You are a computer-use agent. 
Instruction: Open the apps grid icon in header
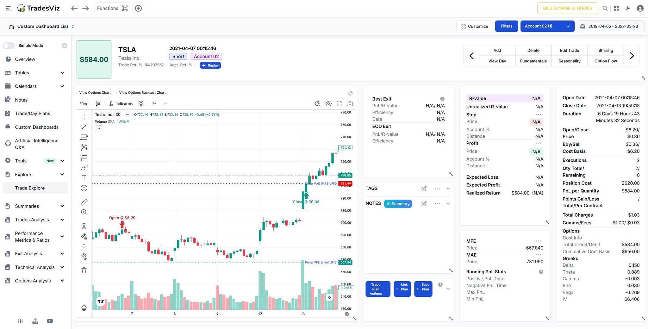tap(616, 8)
